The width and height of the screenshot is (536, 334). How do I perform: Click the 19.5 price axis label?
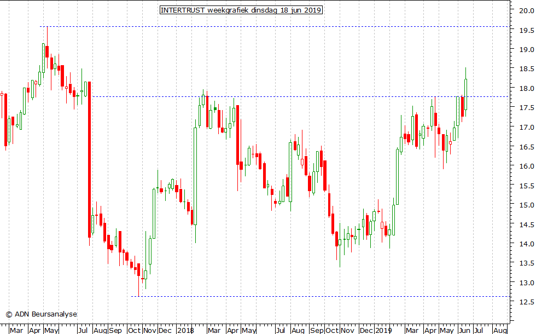[526, 31]
